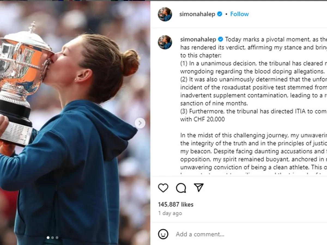Select the third carousel indicator dot
This screenshot has width=327, height=245.
(x=57, y=238)
